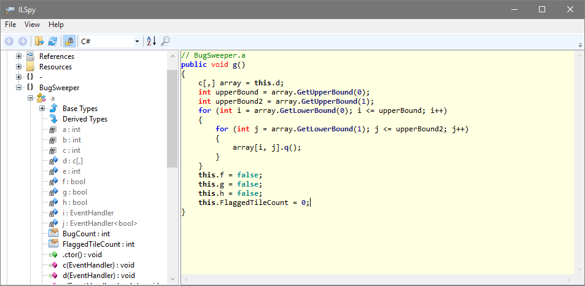The image size is (585, 286).
Task: Click the 'i : EventHandler' icon
Action: (x=53, y=213)
